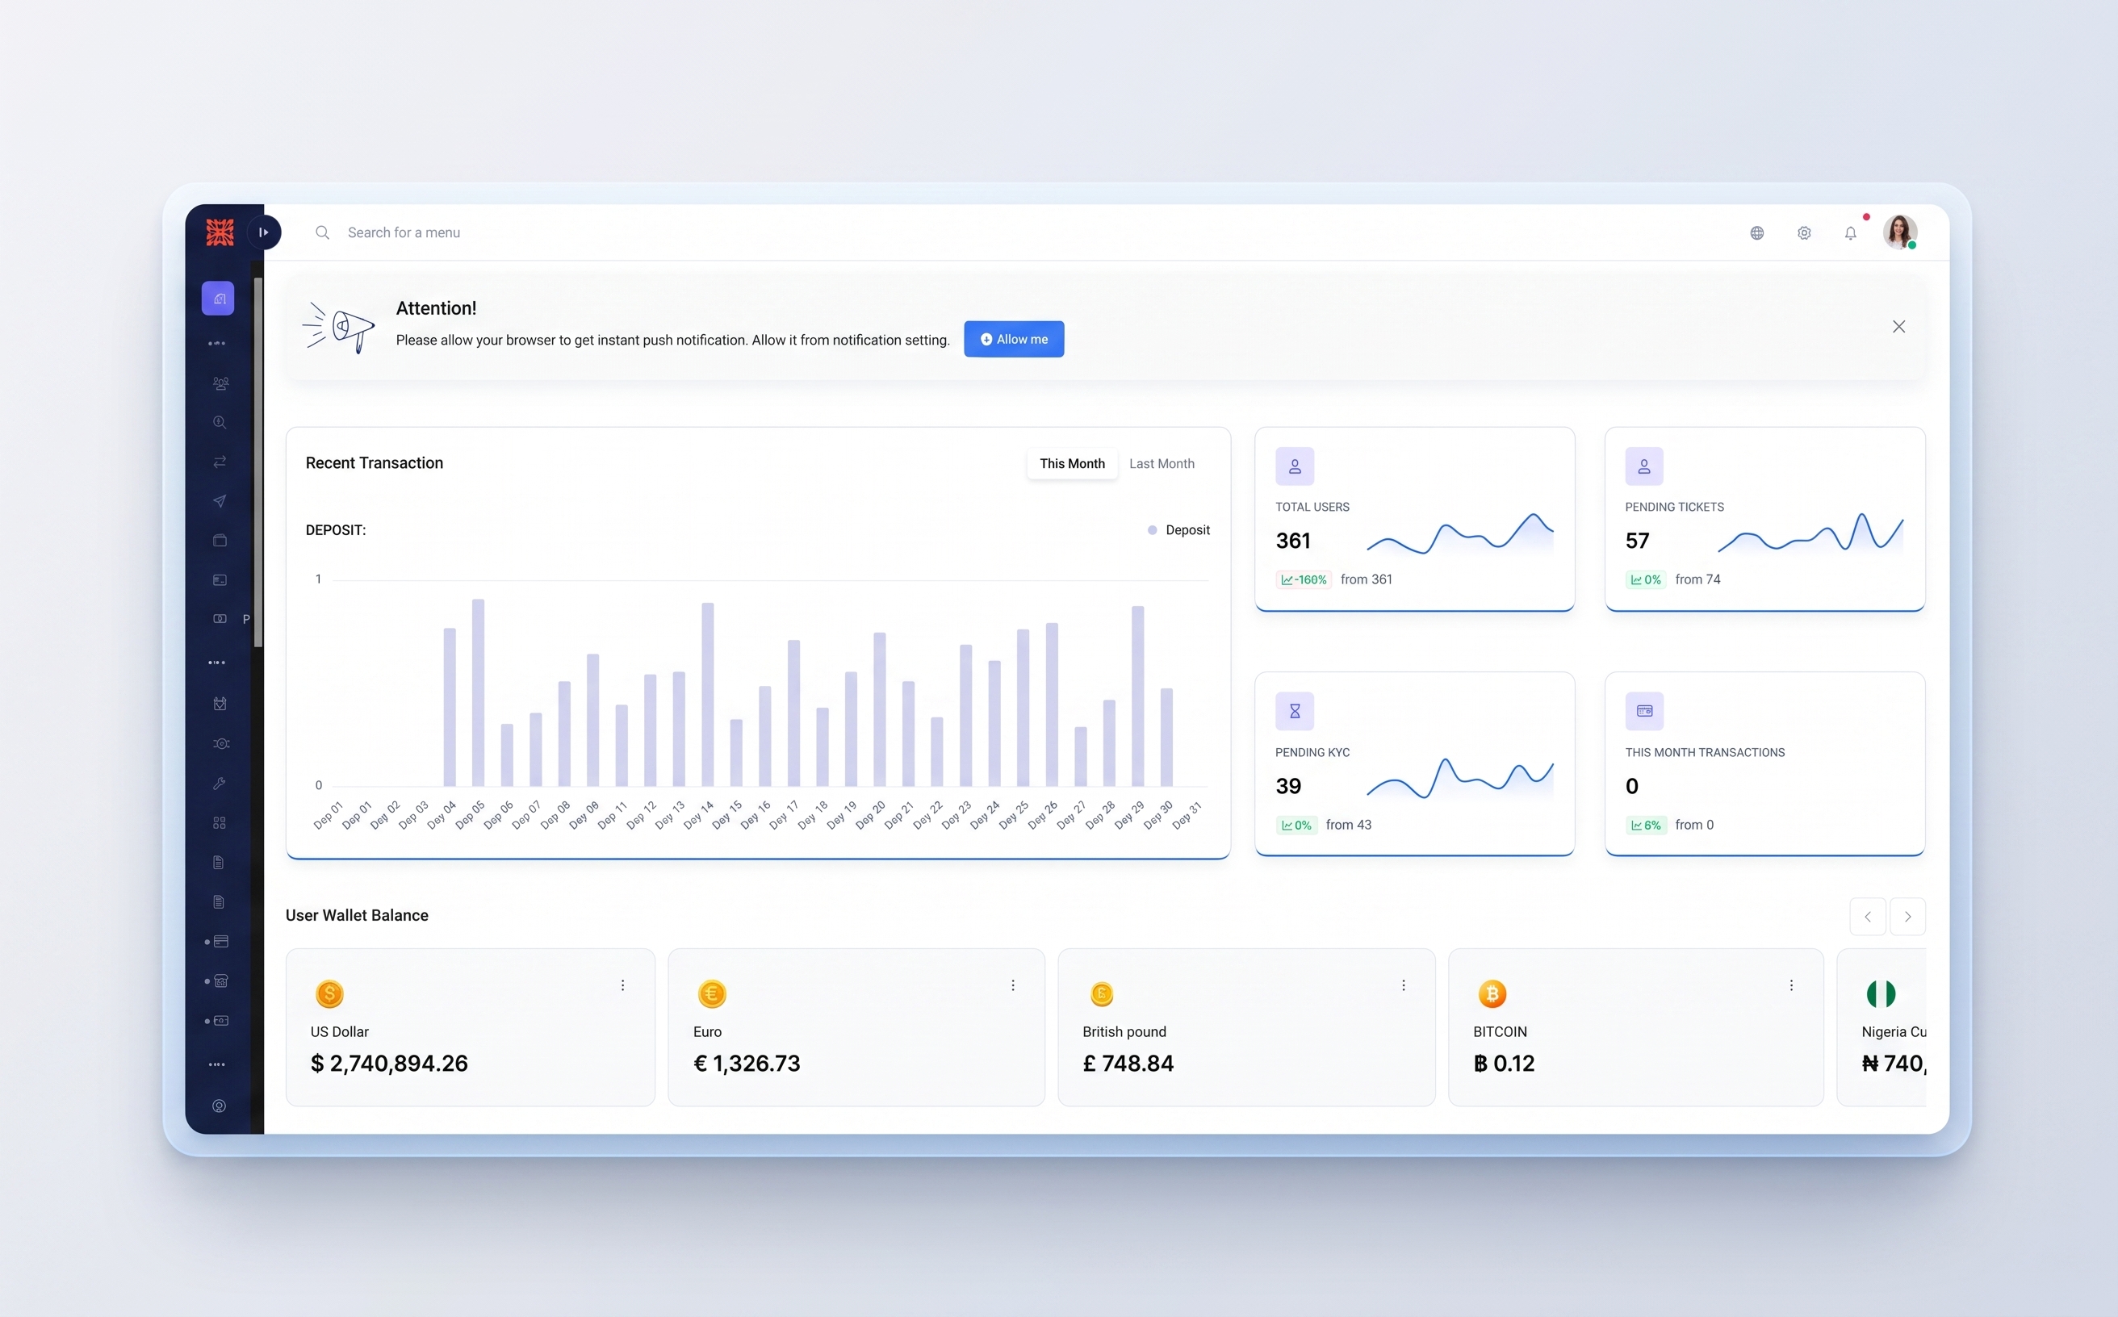Click the Bitcoin coin icon
2118x1317 pixels.
tap(1492, 994)
